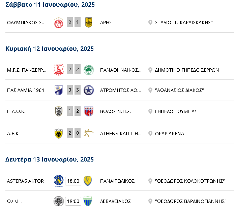Open the 18:00 kickoff for Ο.Φ.Η. match
This screenshot has height=211, width=234.
(73, 201)
